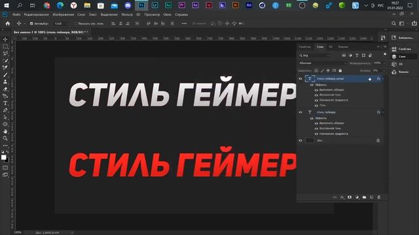This screenshot has width=419, height=235.
Task: Open the Фильтр menu
Action: click(127, 14)
